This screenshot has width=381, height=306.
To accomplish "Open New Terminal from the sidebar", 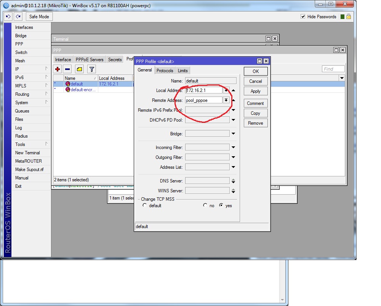I will [x=31, y=153].
